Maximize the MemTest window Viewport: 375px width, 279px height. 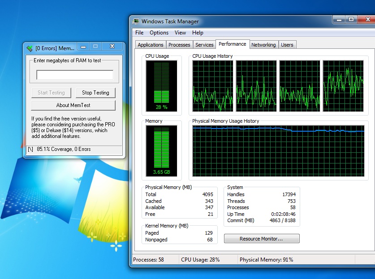click(95, 46)
